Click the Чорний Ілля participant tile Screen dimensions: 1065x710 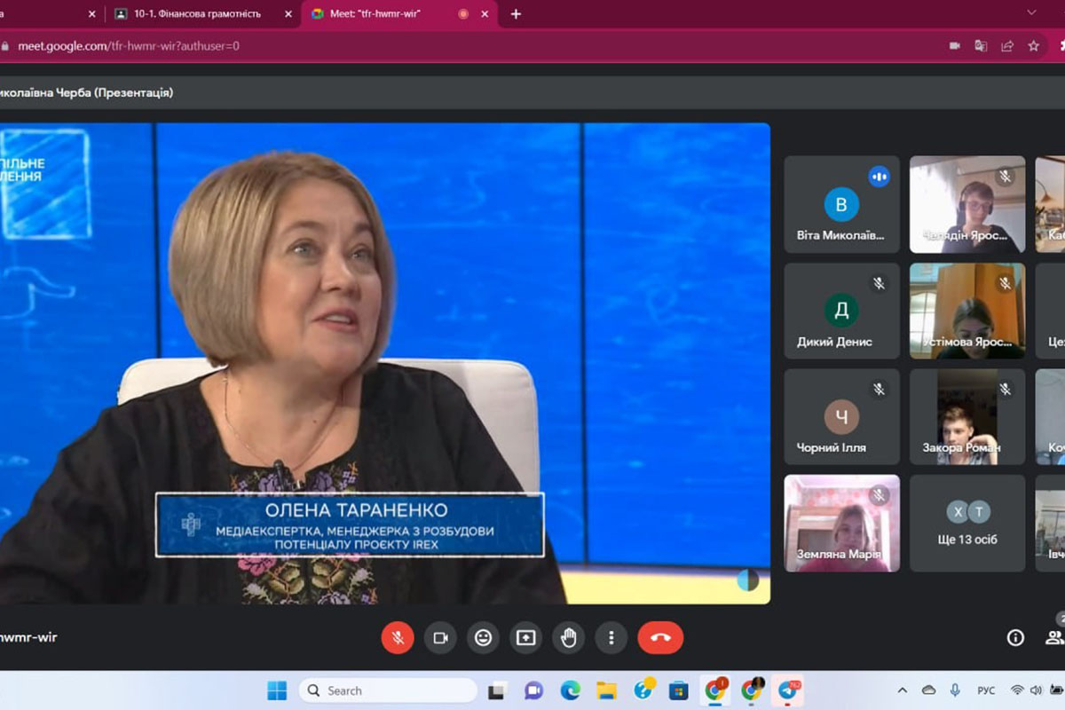[841, 417]
